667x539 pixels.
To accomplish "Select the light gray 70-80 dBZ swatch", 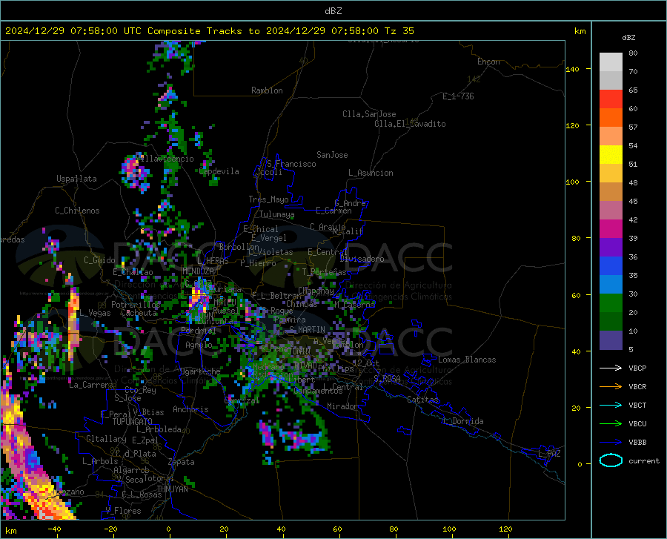I will 611,62.
